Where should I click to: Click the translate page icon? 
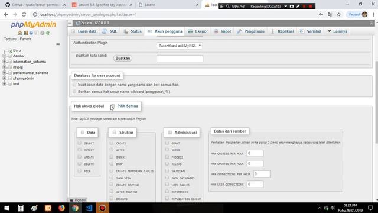pos(330,14)
